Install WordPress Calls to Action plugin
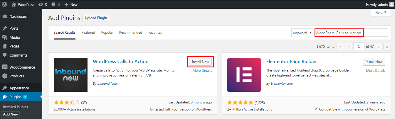This screenshot has width=395, height=119. coord(200,62)
